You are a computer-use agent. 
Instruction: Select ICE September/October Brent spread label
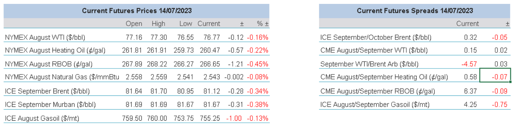(x=376, y=37)
